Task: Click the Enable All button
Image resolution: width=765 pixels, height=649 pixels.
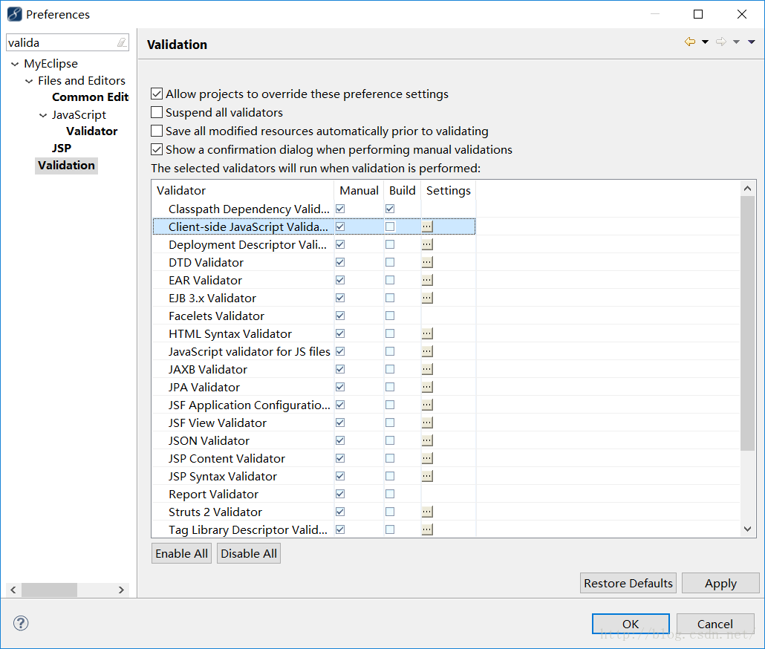Action: (181, 553)
